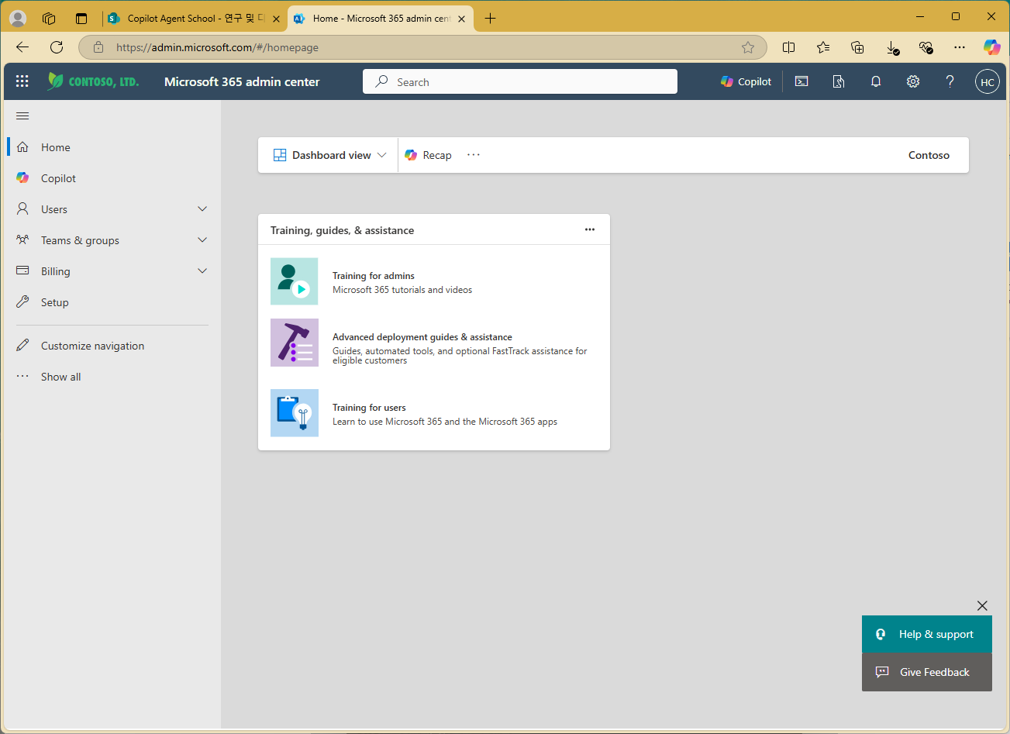This screenshot has height=734, width=1010.
Task: Open Training for users link
Action: (369, 408)
